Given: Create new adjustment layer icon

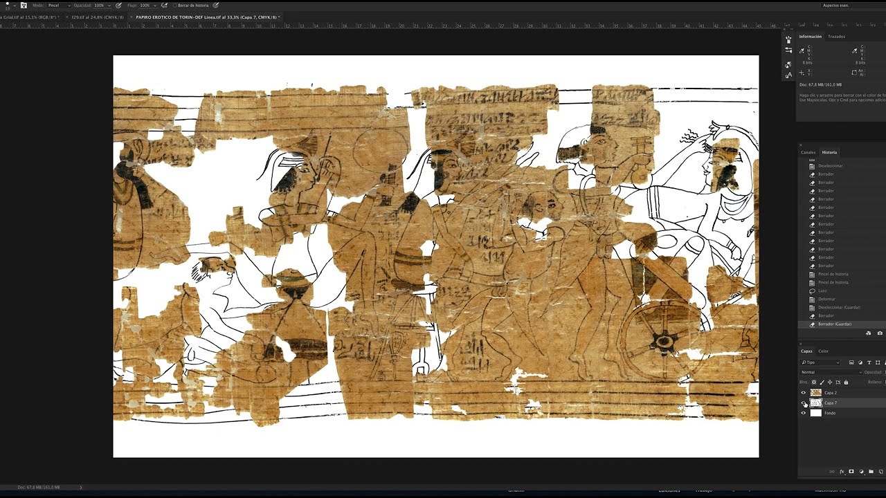Looking at the screenshot, I should 861,471.
